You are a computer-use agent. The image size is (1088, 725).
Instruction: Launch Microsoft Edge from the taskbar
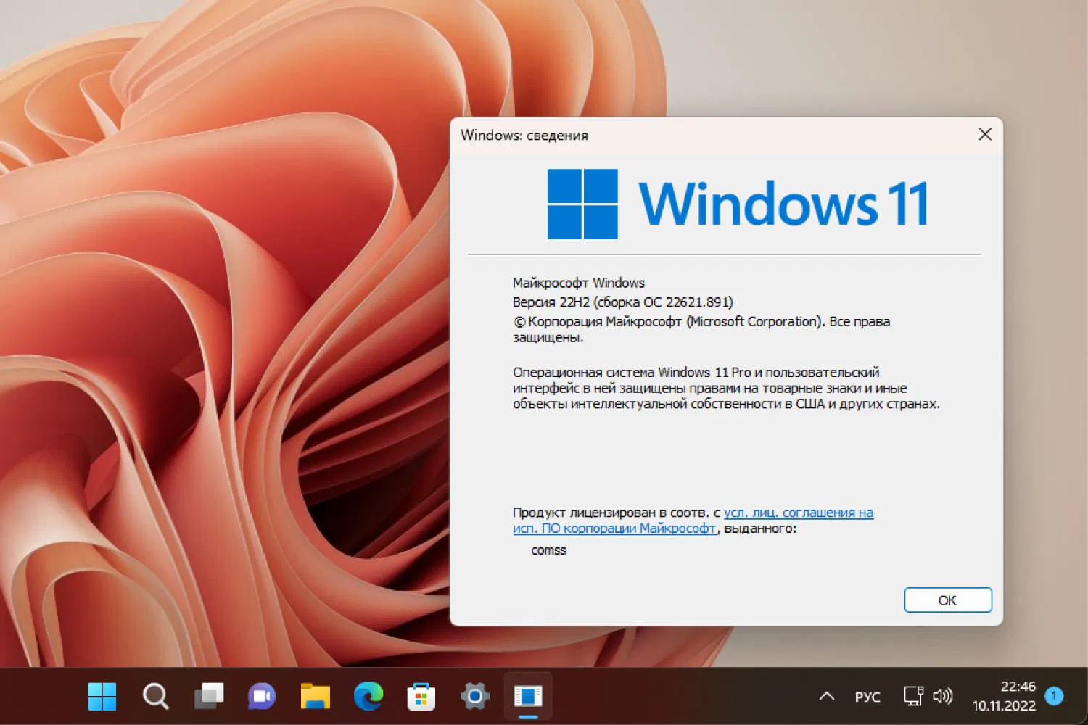tap(368, 697)
